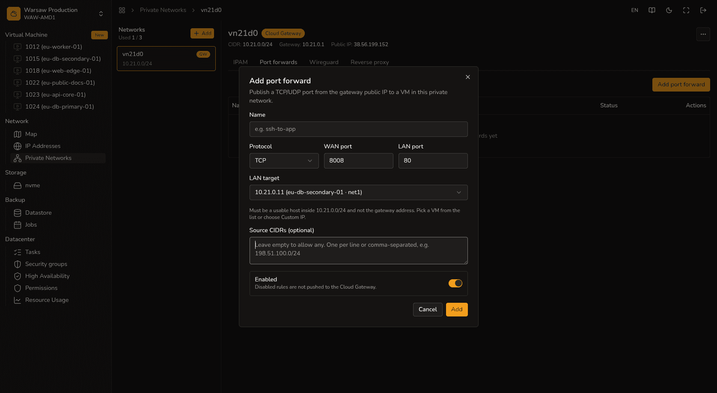Image resolution: width=717 pixels, height=393 pixels.
Task: Open the LAN target dropdown
Action: point(358,192)
